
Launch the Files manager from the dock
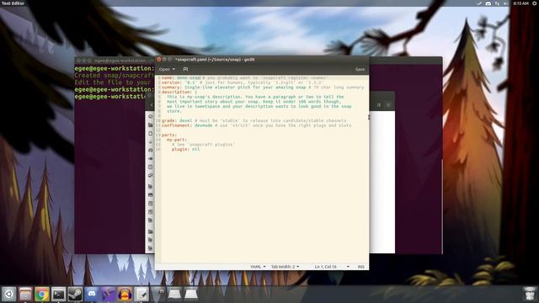(x=25, y=294)
